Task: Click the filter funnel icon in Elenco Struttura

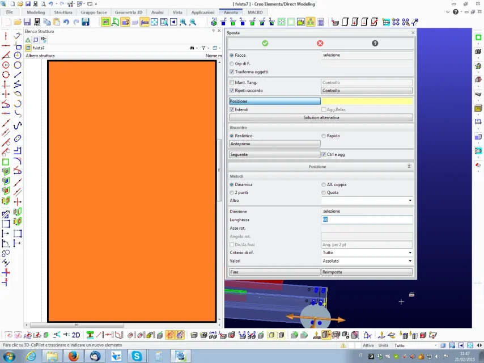Action: pyautogui.click(x=203, y=48)
